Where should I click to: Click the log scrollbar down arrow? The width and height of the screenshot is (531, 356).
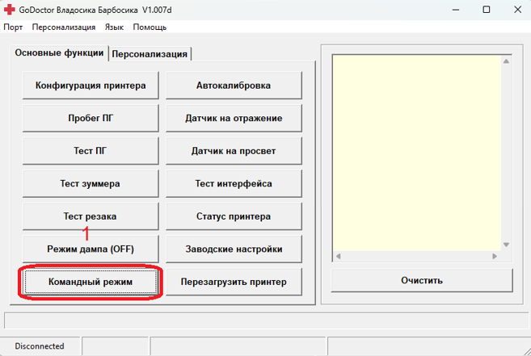507,245
